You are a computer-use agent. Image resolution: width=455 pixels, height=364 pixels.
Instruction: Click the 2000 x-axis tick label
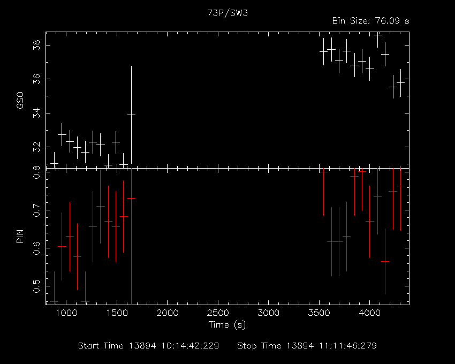pos(168,313)
